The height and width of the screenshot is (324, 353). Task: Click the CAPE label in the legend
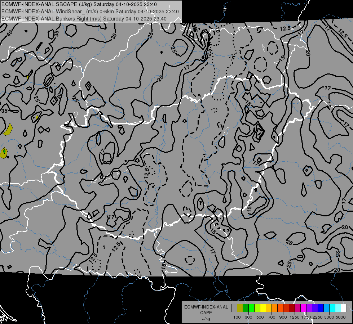(206, 312)
